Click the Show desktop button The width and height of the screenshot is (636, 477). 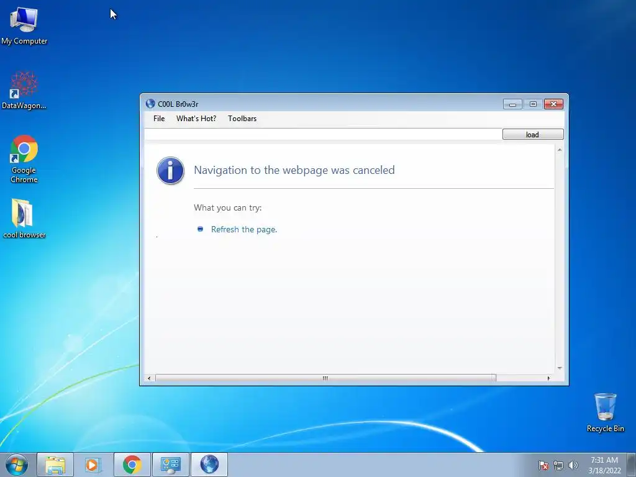pyautogui.click(x=632, y=465)
